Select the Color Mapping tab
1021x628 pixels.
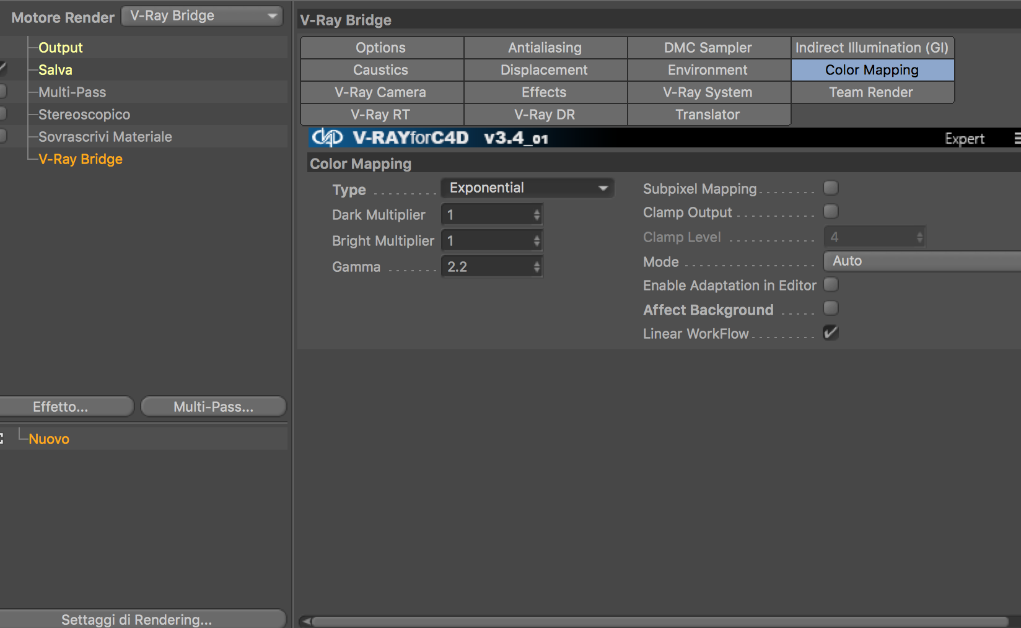point(872,70)
